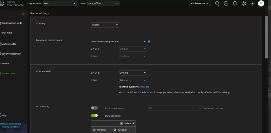Disable the DCS schedule toggle
271x133 pixels.
pyautogui.click(x=94, y=116)
